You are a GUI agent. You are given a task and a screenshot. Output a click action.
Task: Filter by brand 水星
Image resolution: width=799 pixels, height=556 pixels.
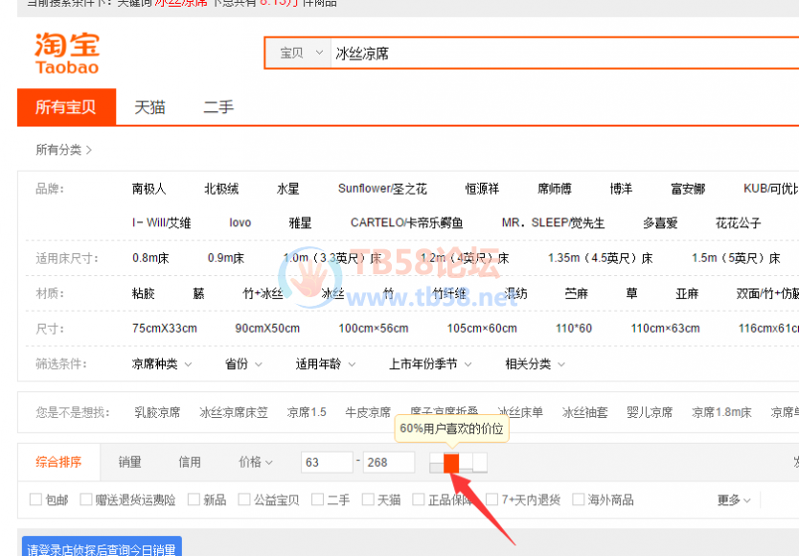[288, 189]
